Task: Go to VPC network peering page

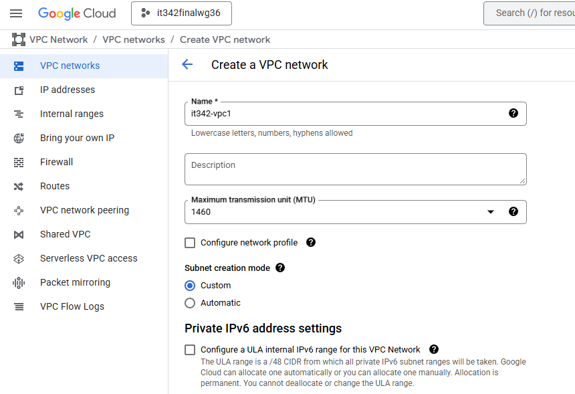Action: tap(84, 210)
